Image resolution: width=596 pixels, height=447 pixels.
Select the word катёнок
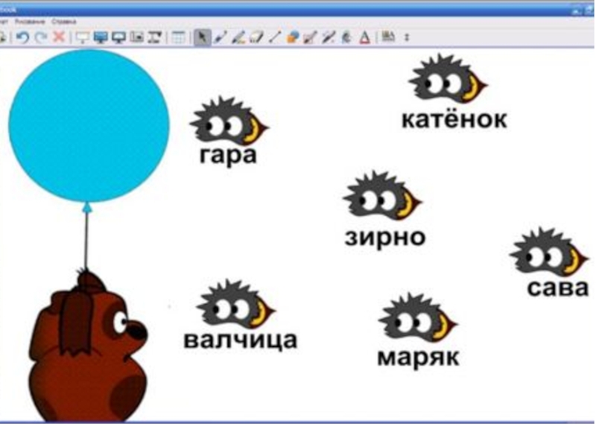coord(454,119)
